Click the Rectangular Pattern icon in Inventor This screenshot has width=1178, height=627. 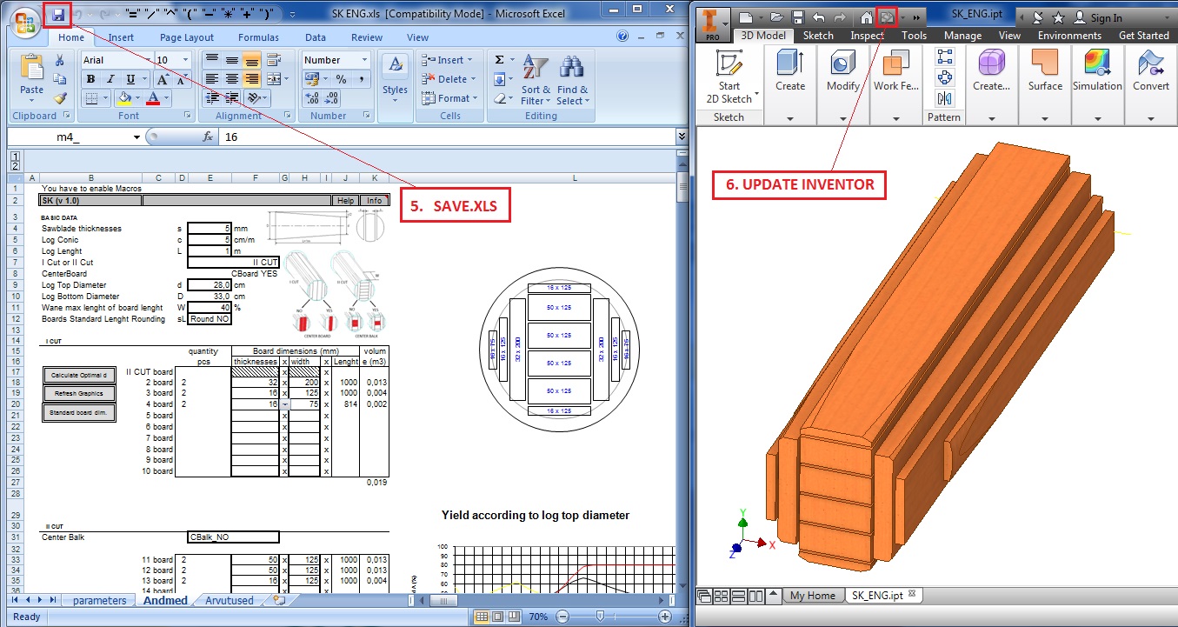click(x=945, y=57)
